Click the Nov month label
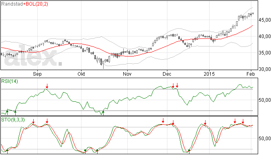The height and width of the screenshot is (155, 277). point(127,74)
